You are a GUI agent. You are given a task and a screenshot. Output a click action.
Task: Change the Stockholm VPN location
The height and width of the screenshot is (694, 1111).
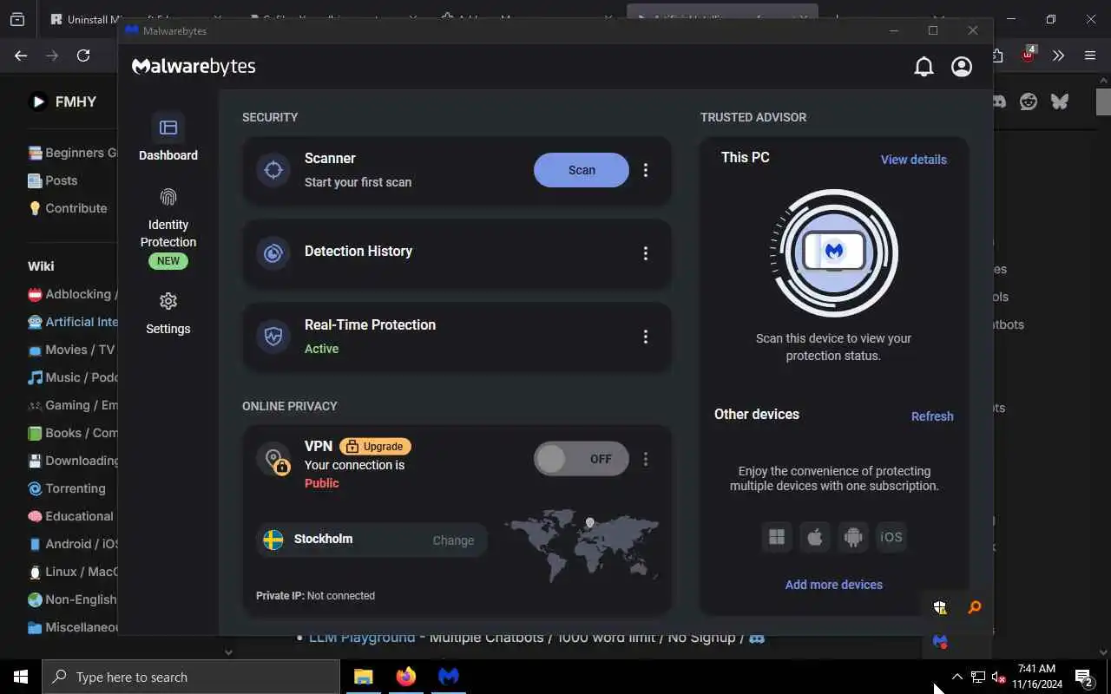453,540
